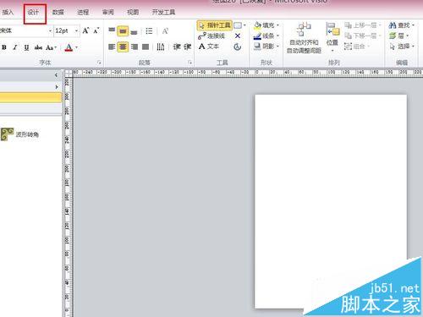The width and height of the screenshot is (423, 317).
Task: Align text to bottom
Action: (134, 31)
